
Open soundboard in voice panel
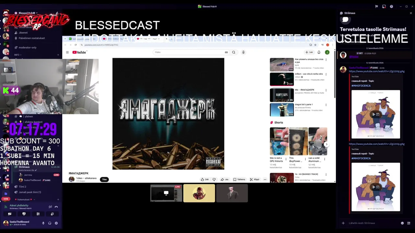52,214
